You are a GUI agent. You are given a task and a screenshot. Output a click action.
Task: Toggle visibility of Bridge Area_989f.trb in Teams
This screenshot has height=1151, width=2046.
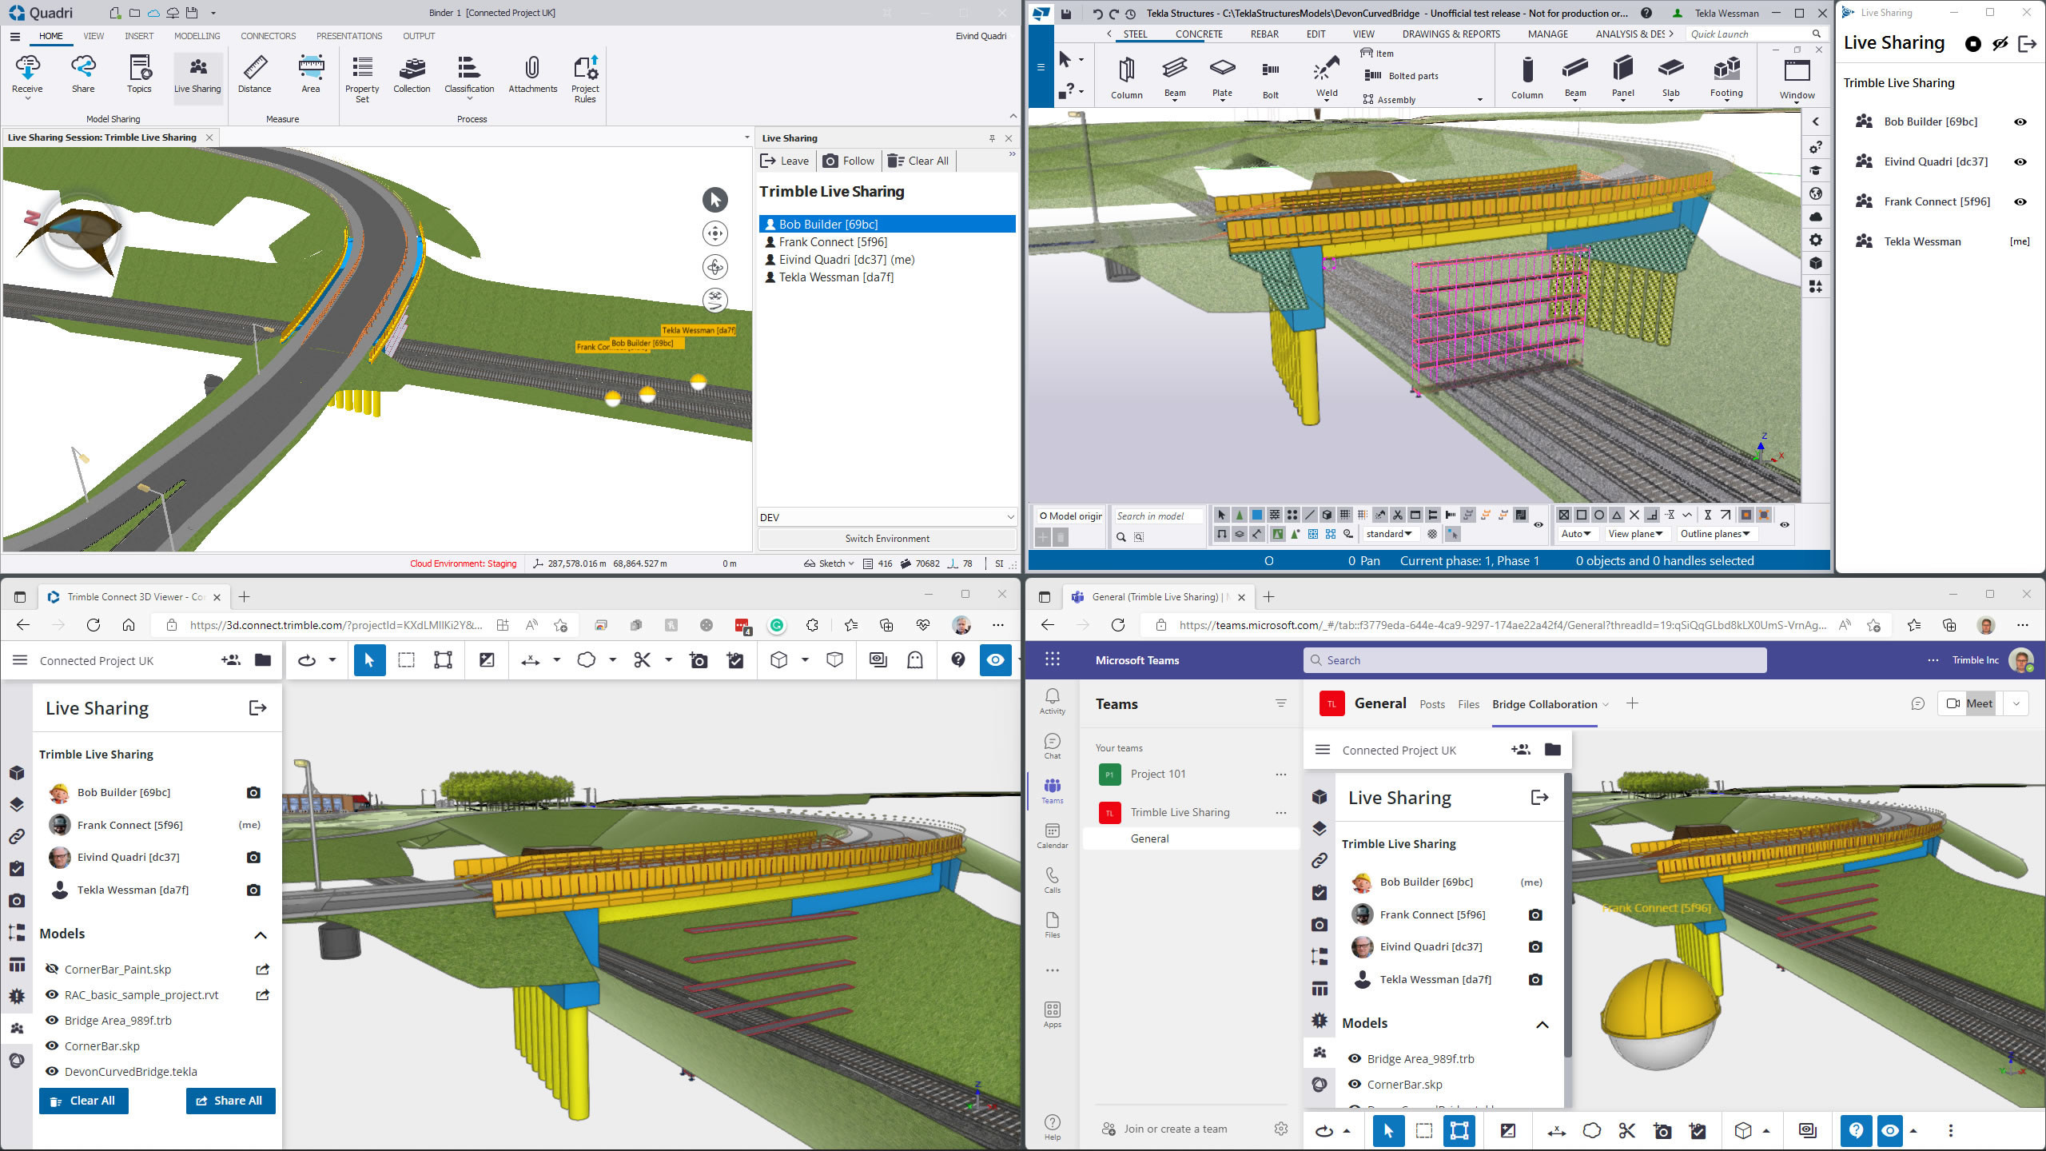[1354, 1058]
